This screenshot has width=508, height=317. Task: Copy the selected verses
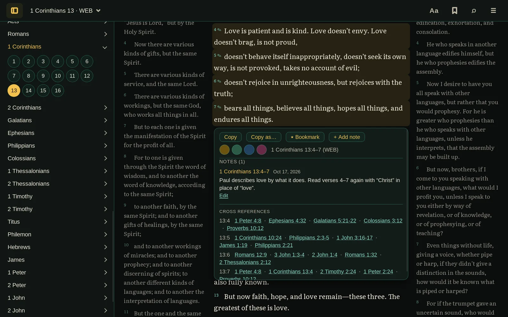(231, 137)
